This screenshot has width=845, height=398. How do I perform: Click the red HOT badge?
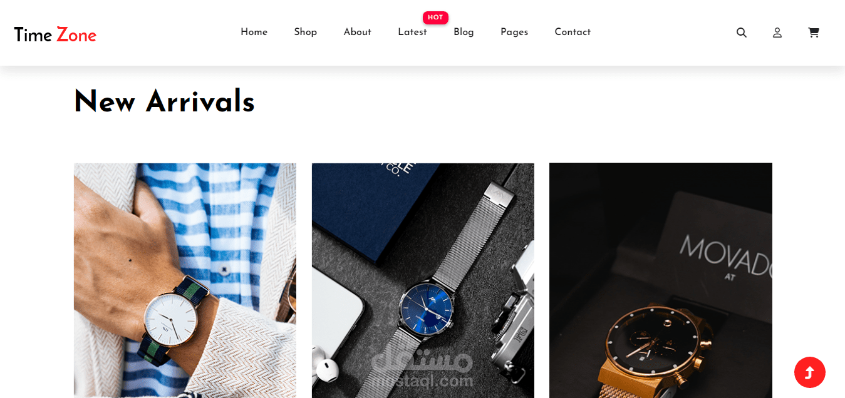tap(435, 18)
